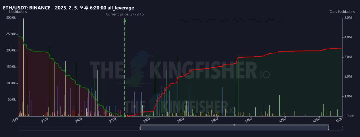Click the 50.0k left axis label

click(x=12, y=100)
